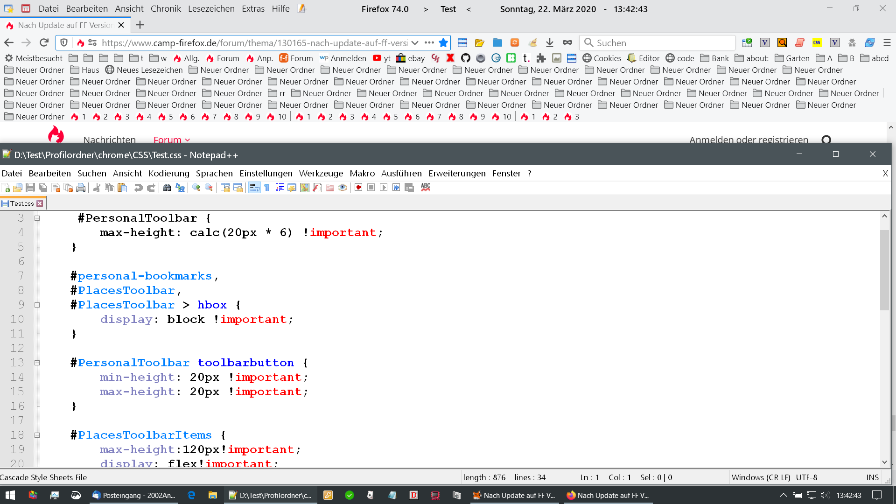Click the Undo arrow in Notepad++ toolbar
Screen dimensions: 896x504
138,188
